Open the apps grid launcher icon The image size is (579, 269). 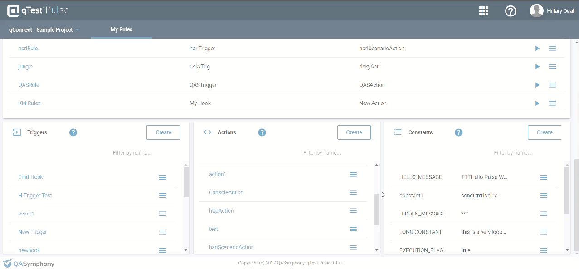point(483,11)
